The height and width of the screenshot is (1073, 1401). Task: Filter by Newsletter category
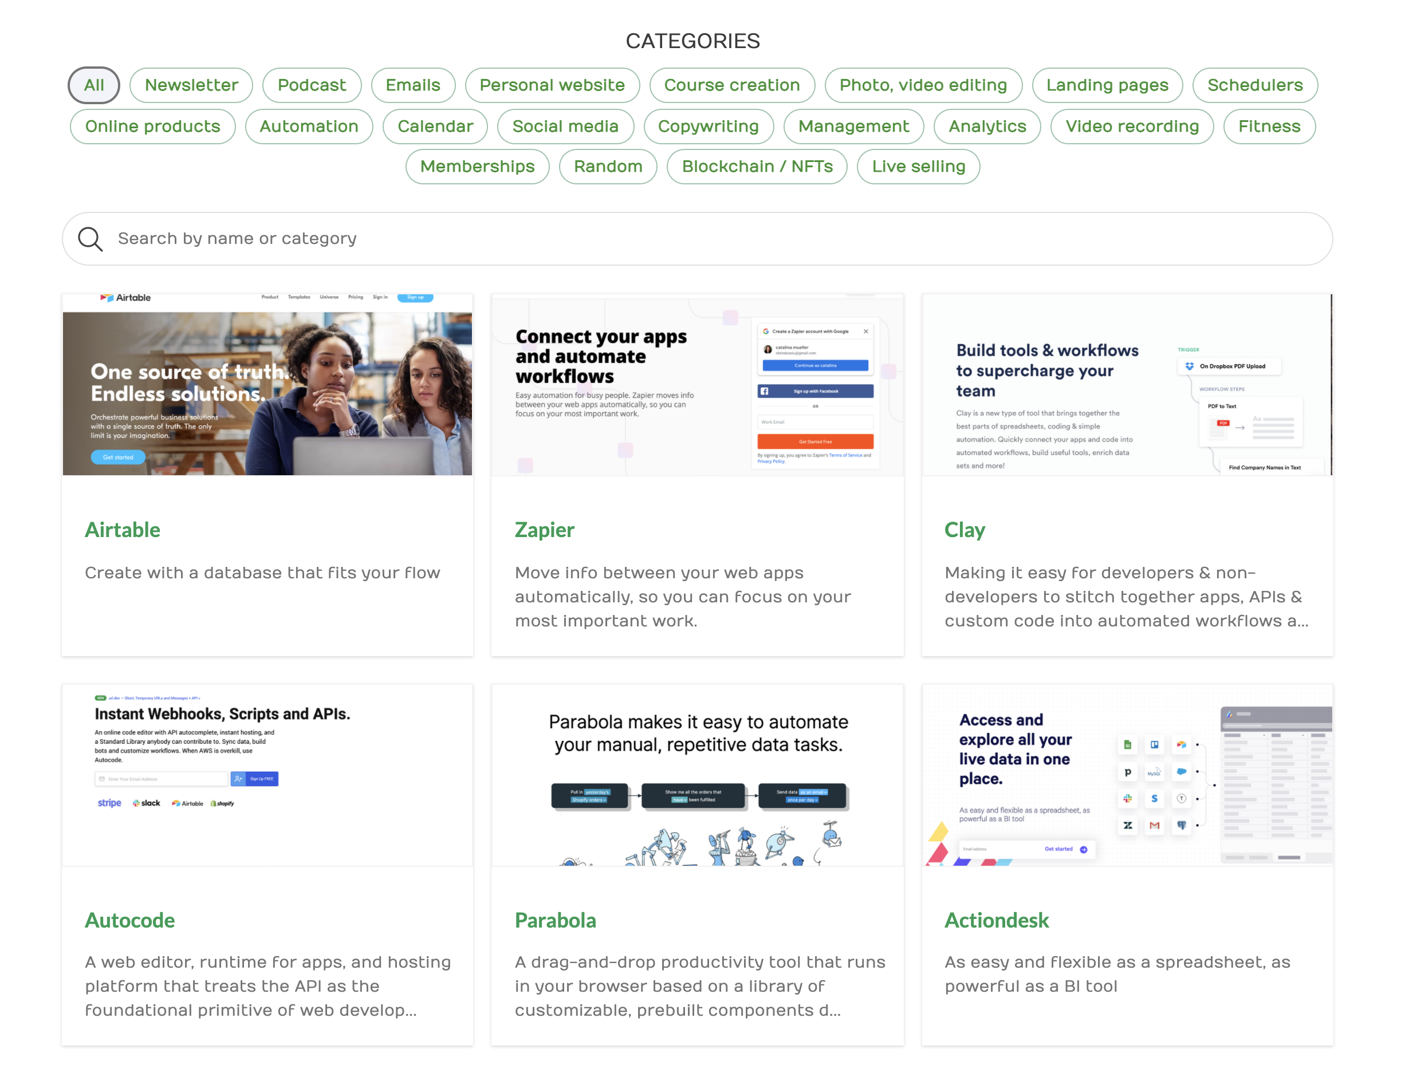coord(191,85)
